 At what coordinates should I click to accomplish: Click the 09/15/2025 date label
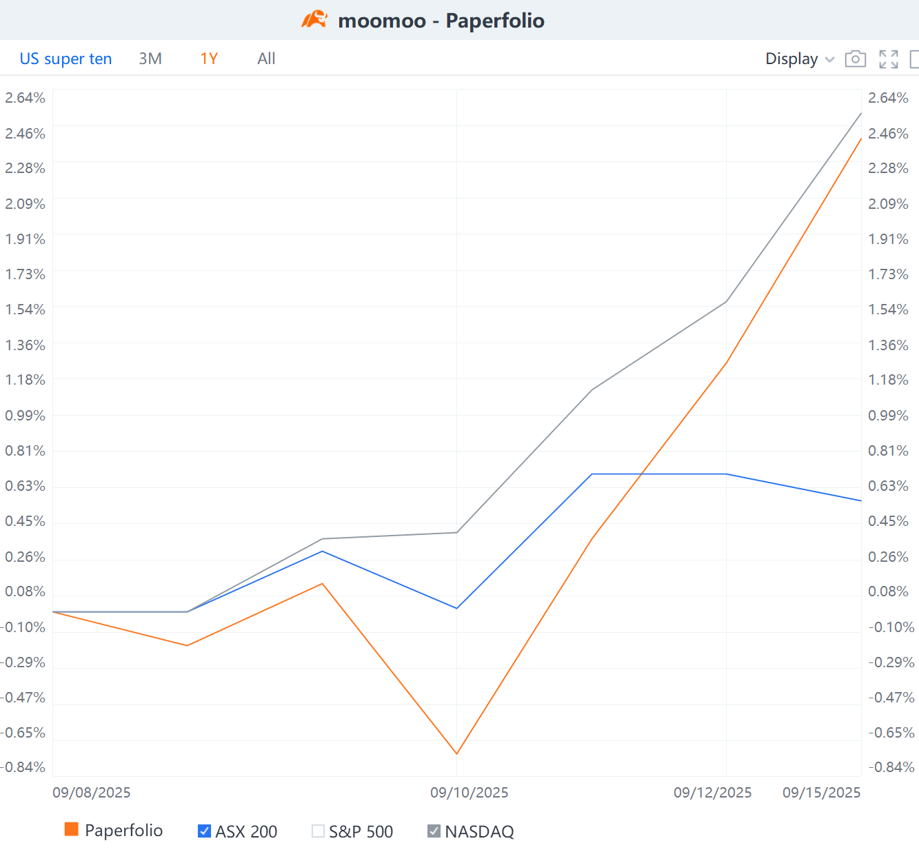pos(821,793)
